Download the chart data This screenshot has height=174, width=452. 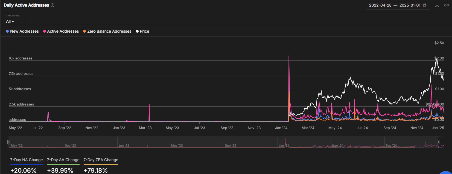437,5
